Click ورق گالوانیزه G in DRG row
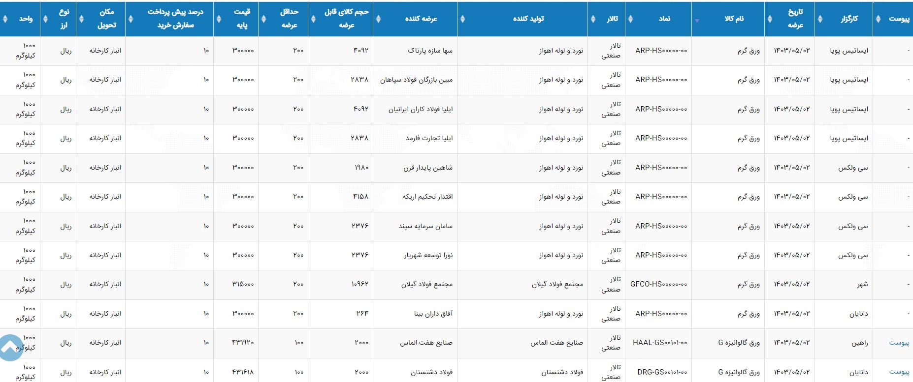 [x=739, y=372]
